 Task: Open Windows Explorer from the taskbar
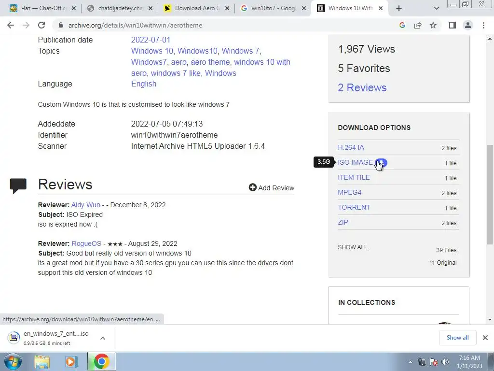tap(42, 361)
